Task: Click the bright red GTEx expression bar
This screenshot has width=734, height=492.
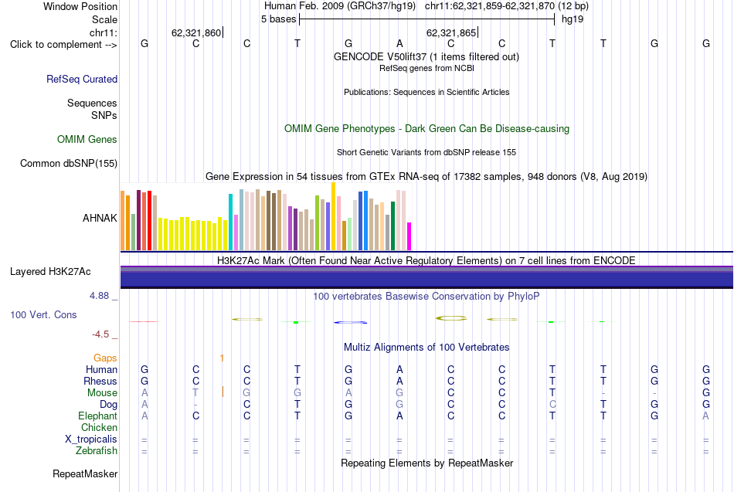Action: click(x=149, y=220)
